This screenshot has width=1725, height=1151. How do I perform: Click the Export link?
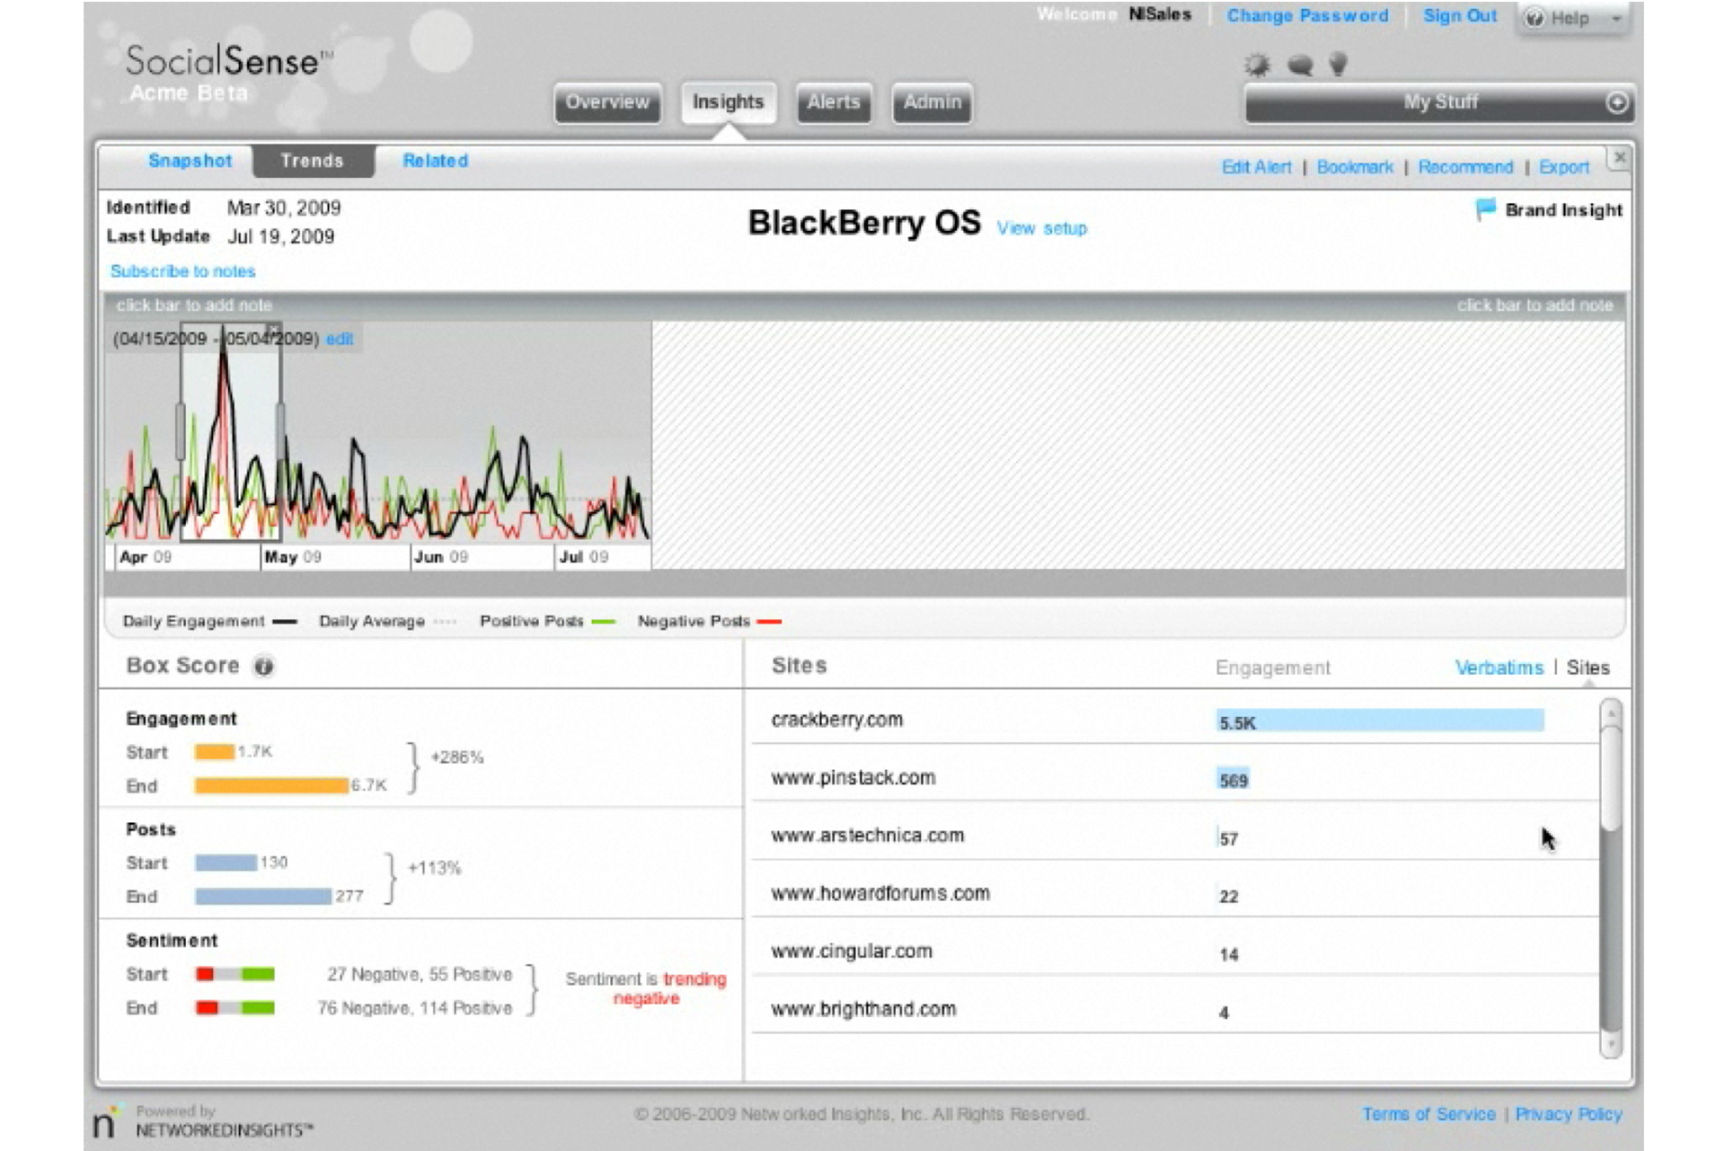[x=1564, y=167]
